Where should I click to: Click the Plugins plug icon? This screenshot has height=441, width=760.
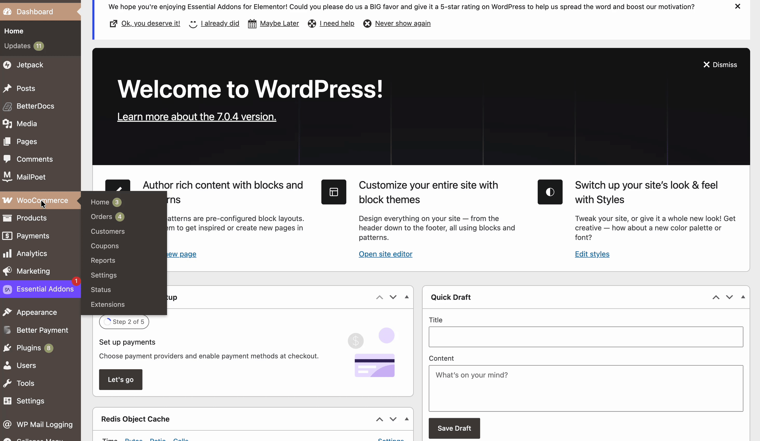pos(7,348)
